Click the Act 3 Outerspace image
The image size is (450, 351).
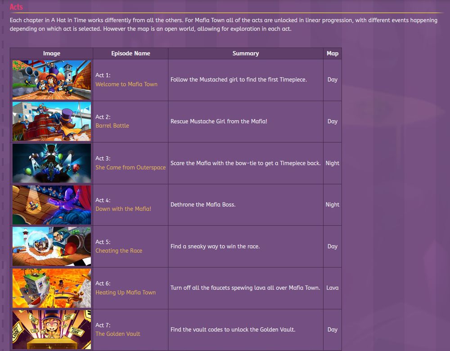(x=52, y=163)
